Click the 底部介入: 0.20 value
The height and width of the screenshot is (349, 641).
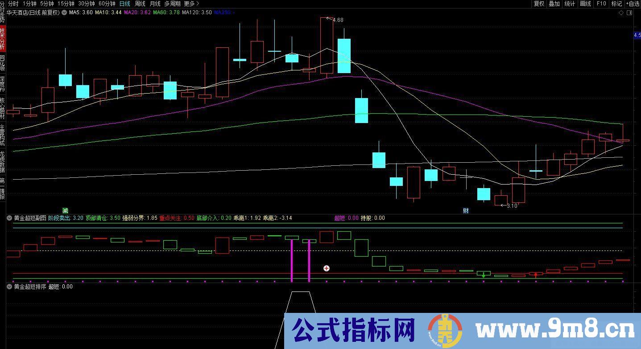point(214,218)
